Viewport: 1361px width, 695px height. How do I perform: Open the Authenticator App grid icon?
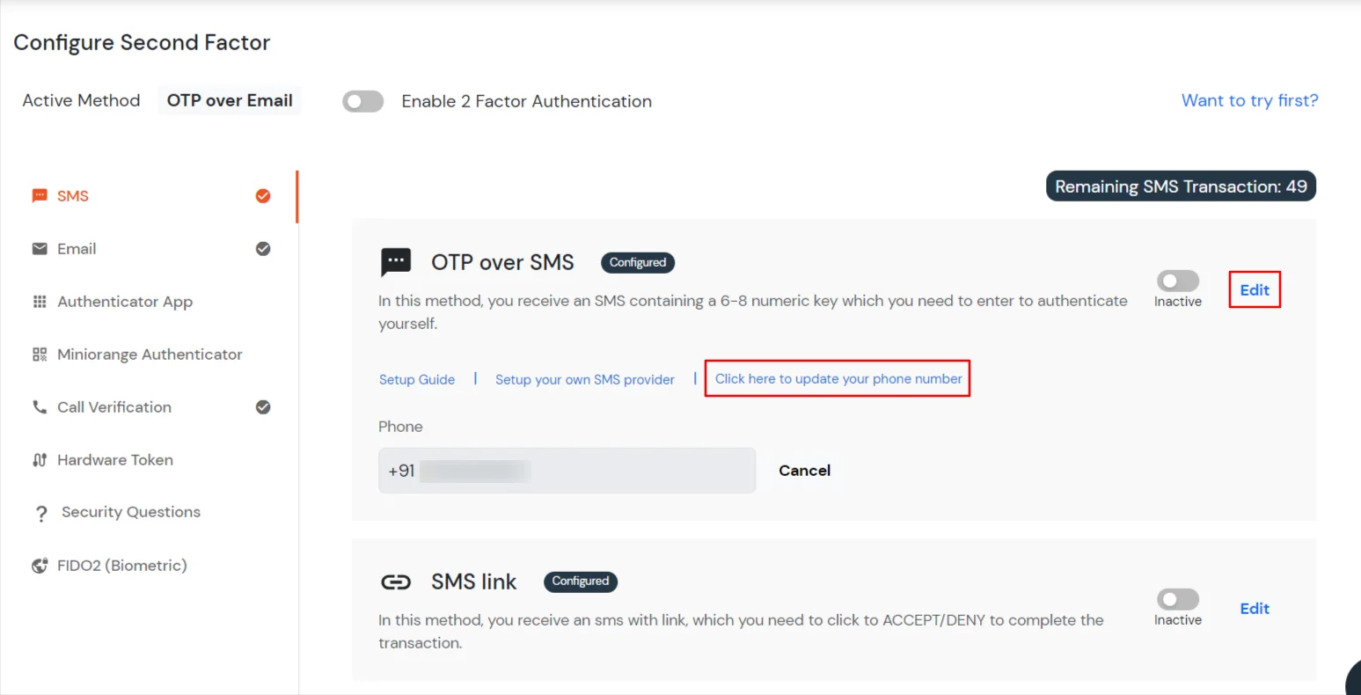(x=40, y=301)
